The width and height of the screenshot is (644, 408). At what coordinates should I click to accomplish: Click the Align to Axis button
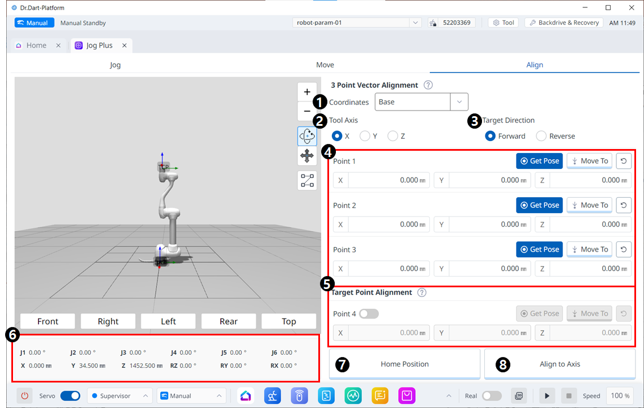(560, 364)
